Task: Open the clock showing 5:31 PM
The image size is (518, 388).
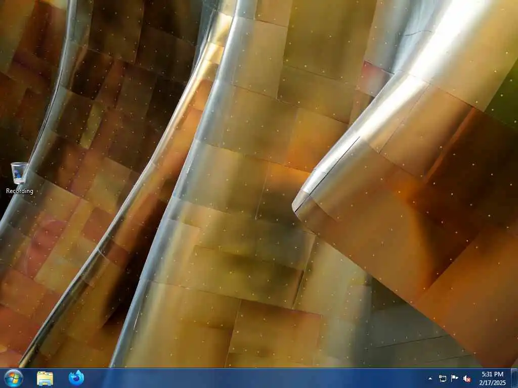Action: 492,378
